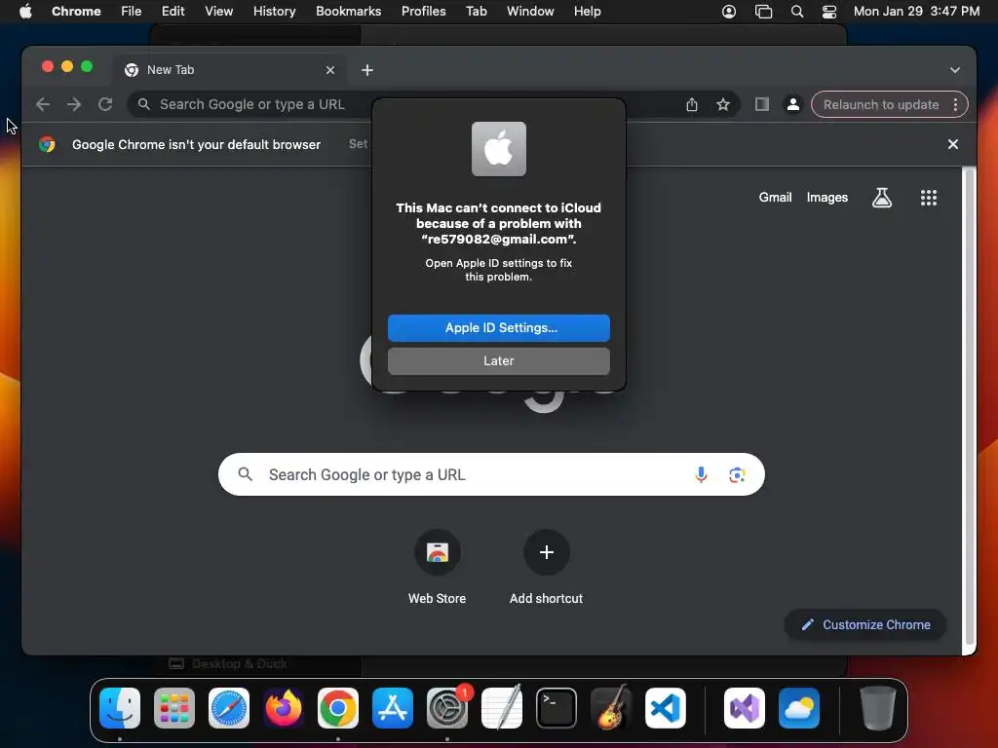Click the Add shortcut plus icon
998x748 pixels.
(546, 552)
